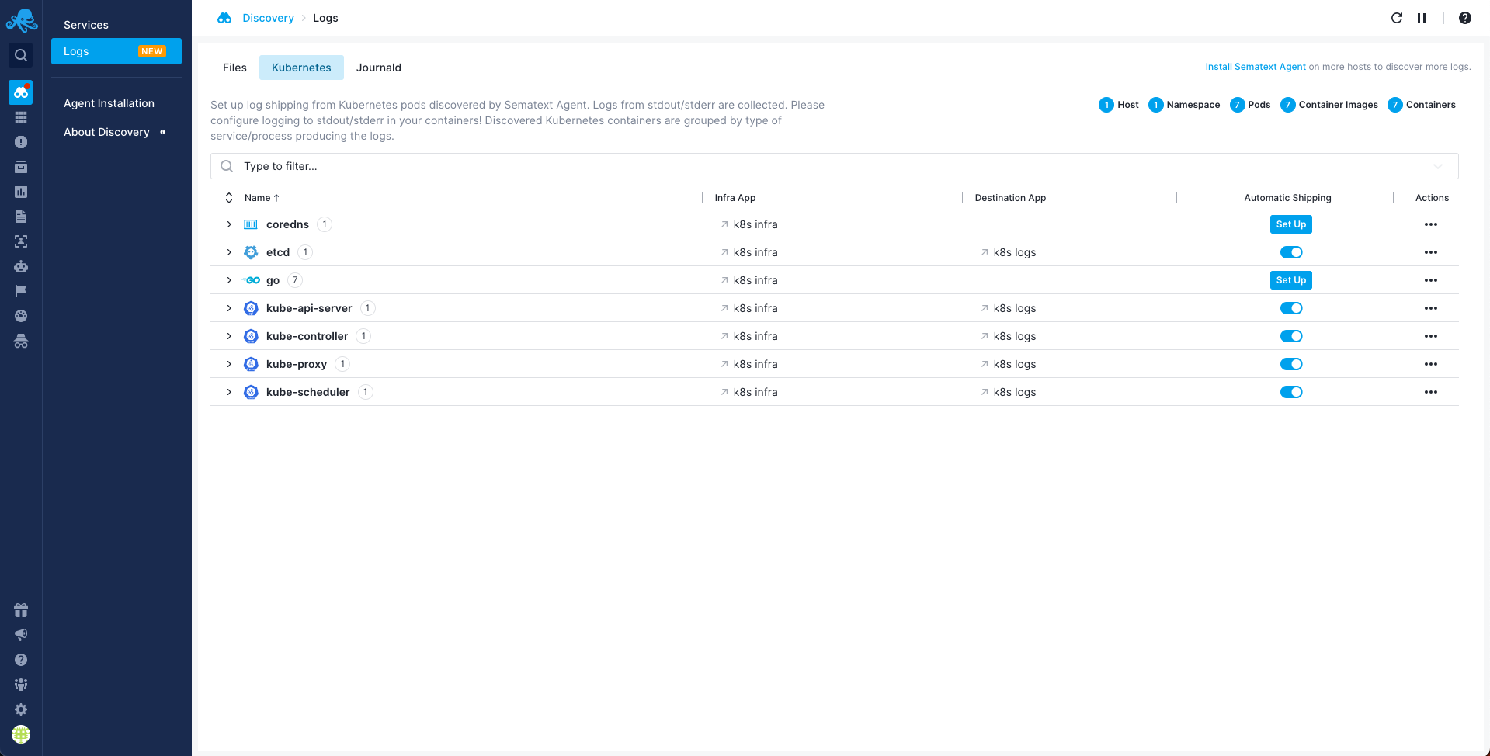
Task: Open the megaphone announcements icon
Action: (x=21, y=635)
